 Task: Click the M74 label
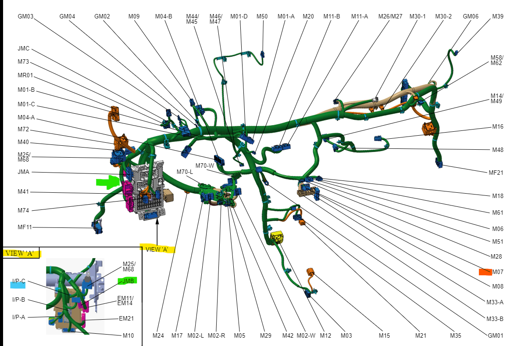[23, 210]
